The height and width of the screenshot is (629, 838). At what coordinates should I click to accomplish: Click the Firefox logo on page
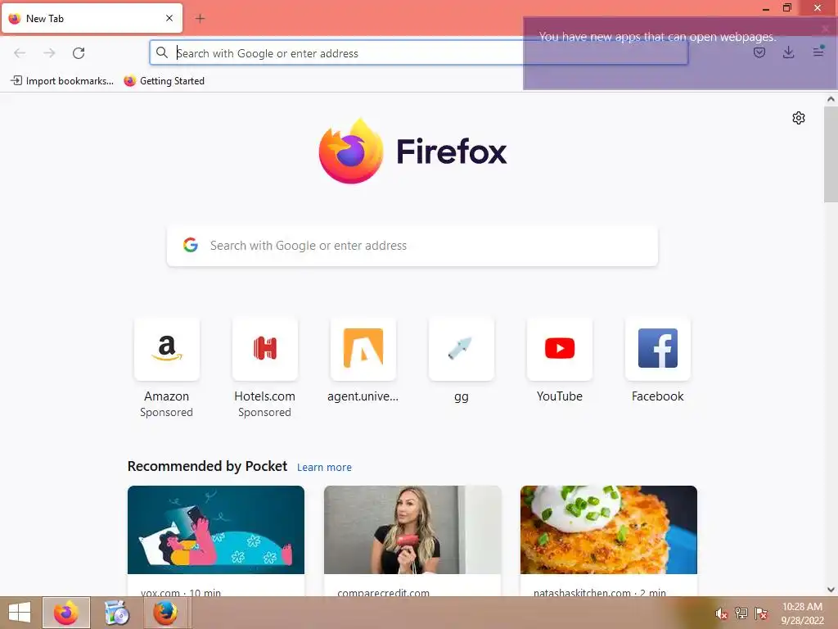point(412,151)
